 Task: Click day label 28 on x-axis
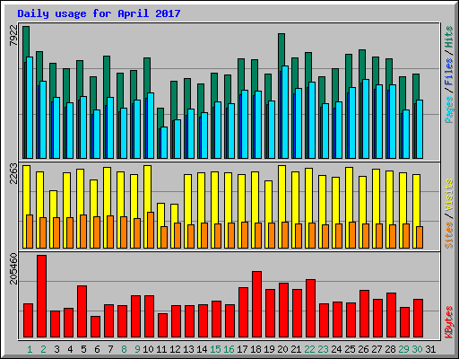[390, 349]
